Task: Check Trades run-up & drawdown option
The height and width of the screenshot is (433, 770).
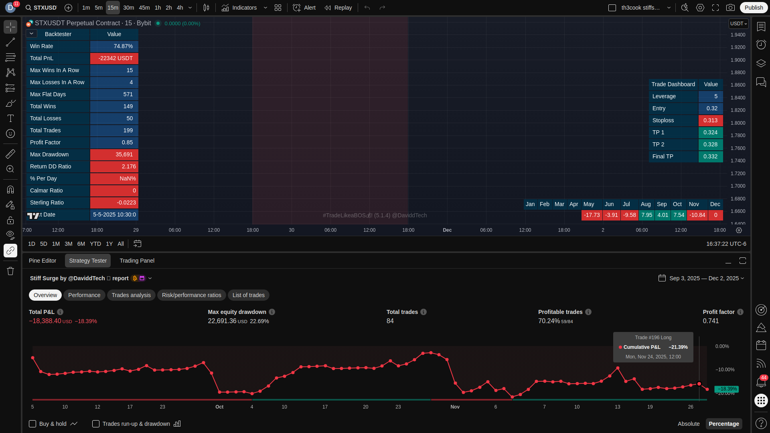Action: point(96,424)
